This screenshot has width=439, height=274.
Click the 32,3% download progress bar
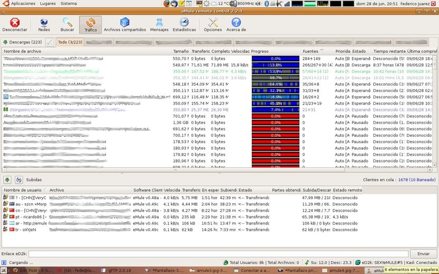coord(276,91)
